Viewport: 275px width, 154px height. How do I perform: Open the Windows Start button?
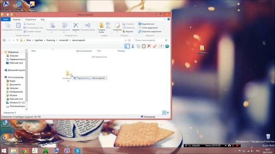coord(4,151)
